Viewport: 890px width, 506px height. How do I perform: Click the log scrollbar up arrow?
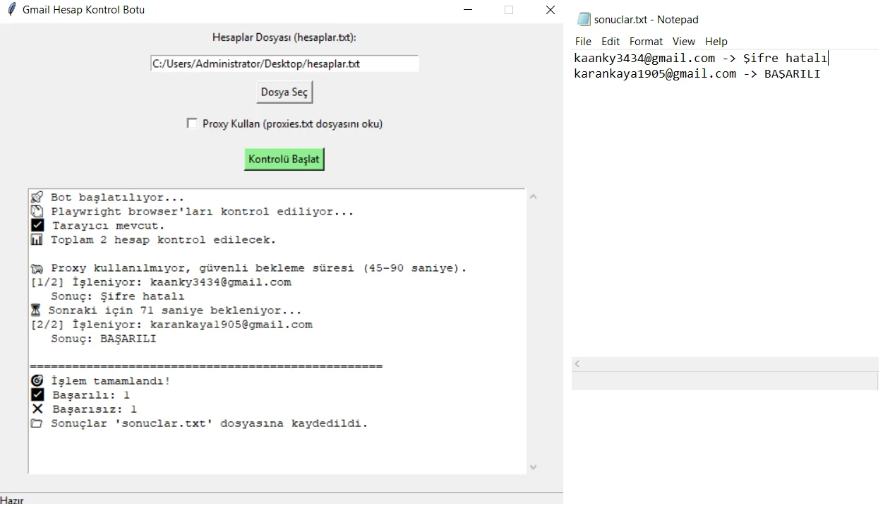click(x=533, y=196)
